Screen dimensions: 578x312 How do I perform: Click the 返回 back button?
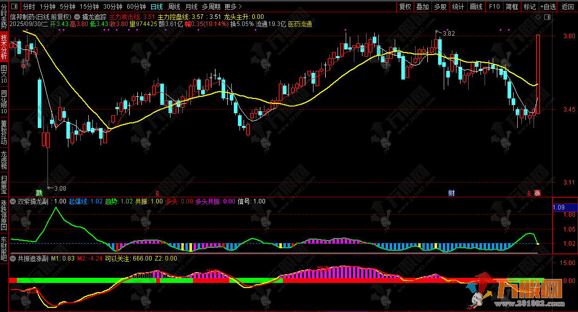point(567,7)
